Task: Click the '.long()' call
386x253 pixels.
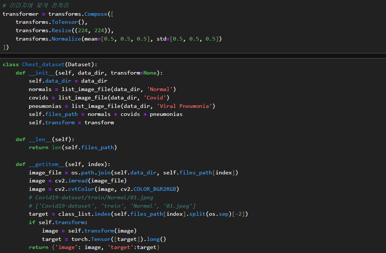Action: [x=155, y=239]
